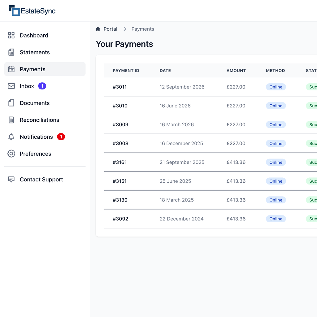Click the Dashboard grid icon

tap(11, 35)
